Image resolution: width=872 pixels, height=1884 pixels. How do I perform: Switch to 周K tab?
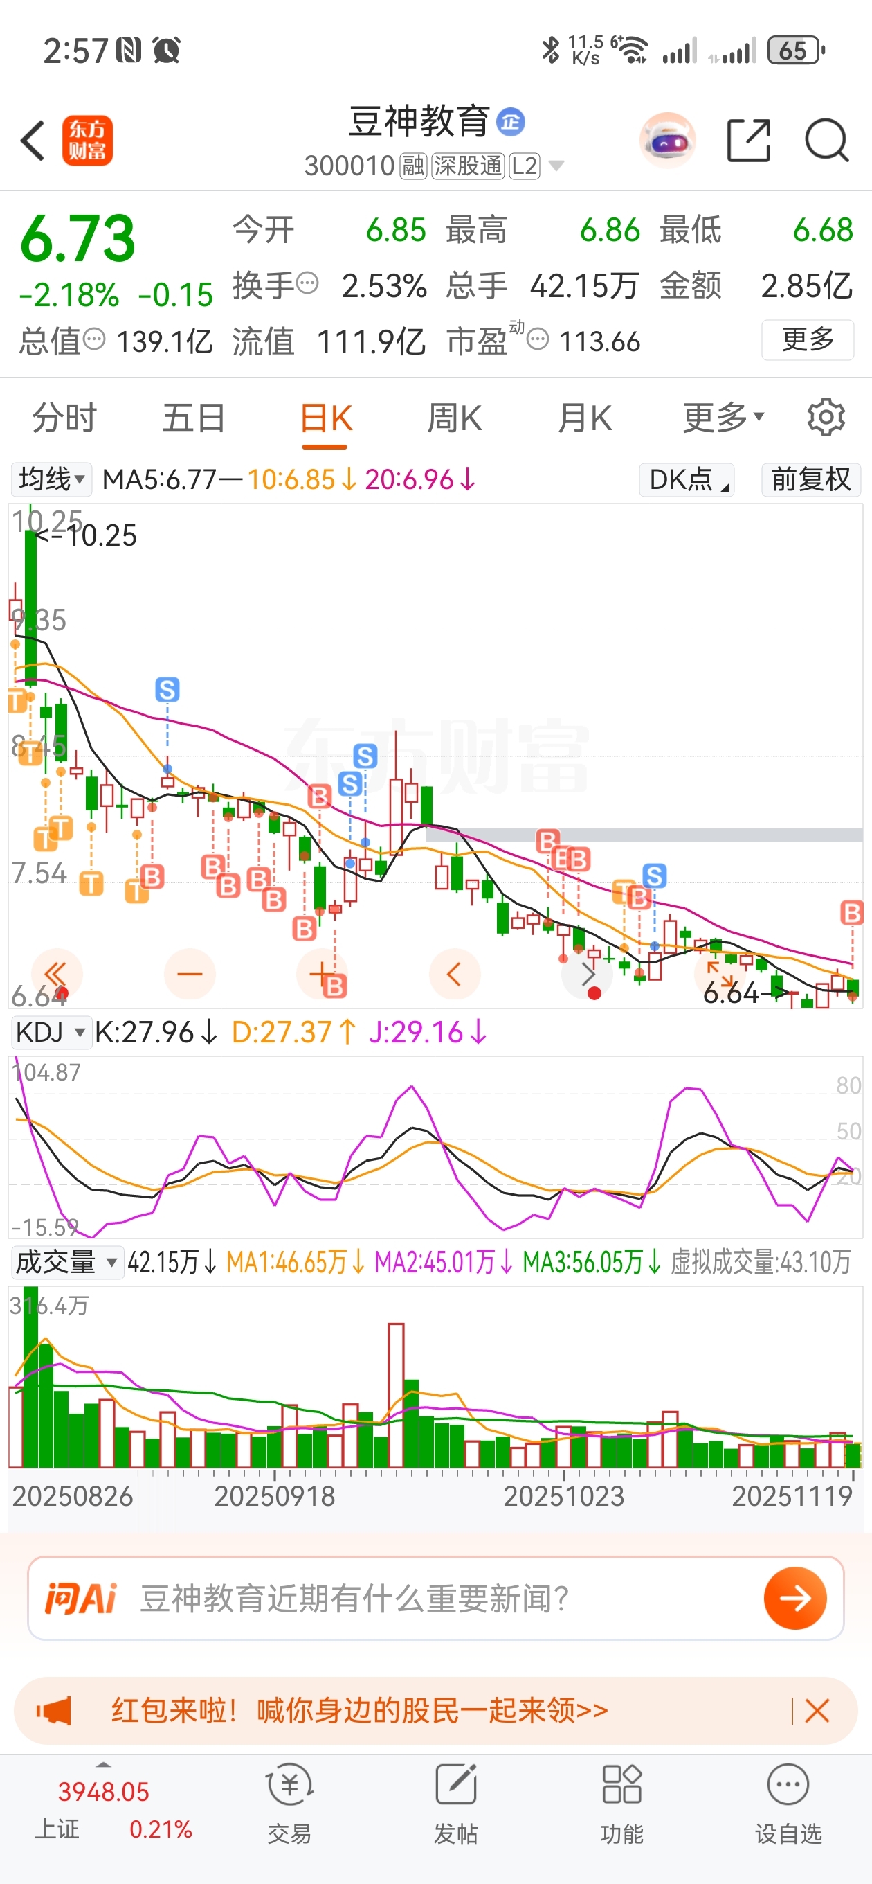click(455, 418)
